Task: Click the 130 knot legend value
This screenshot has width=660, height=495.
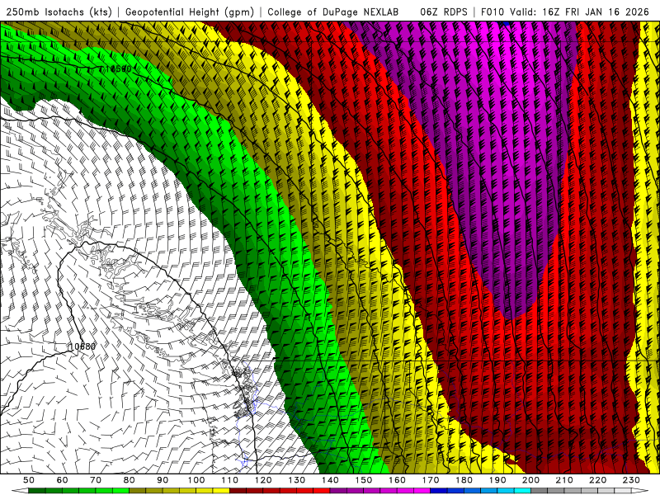Action: [x=297, y=480]
